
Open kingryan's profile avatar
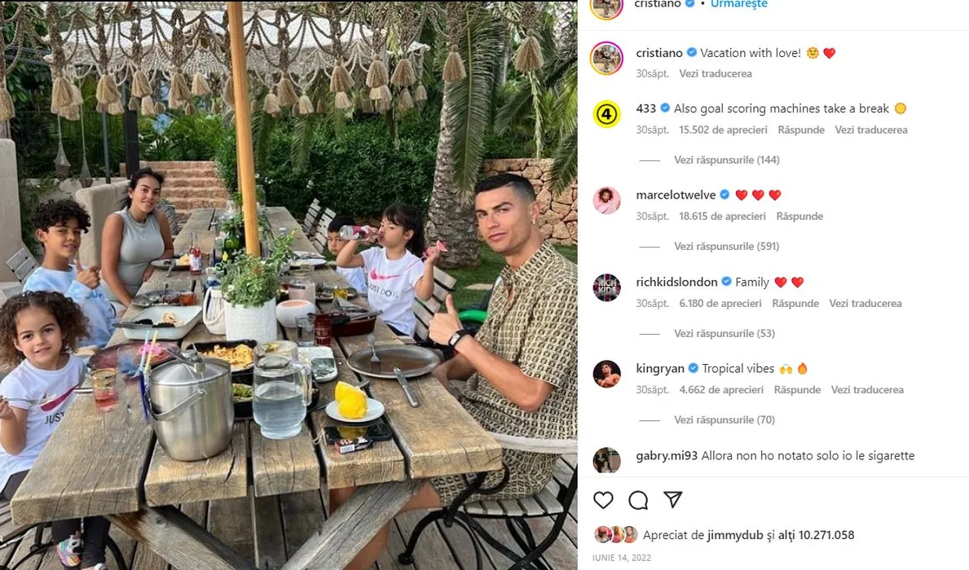pos(607,374)
